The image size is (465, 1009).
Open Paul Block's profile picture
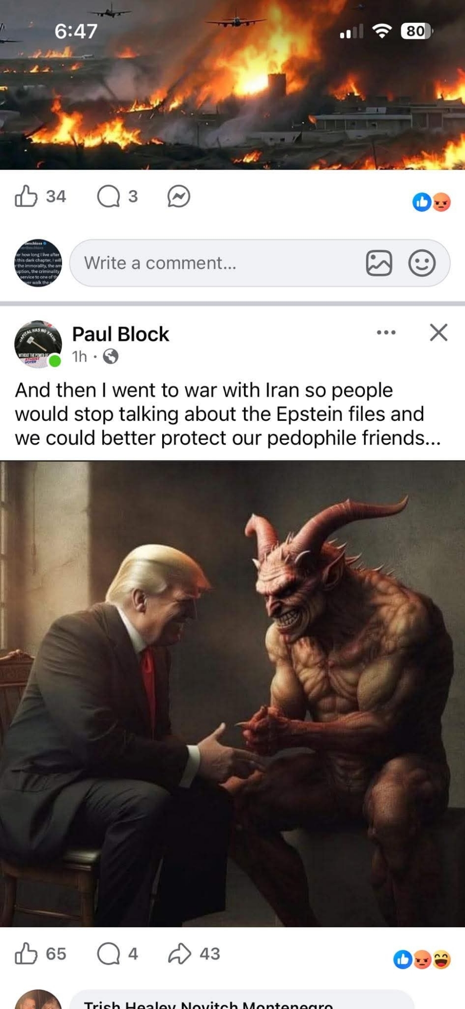(x=38, y=344)
